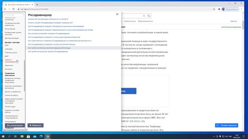Open the dispute inspection results link

(x=49, y=34)
